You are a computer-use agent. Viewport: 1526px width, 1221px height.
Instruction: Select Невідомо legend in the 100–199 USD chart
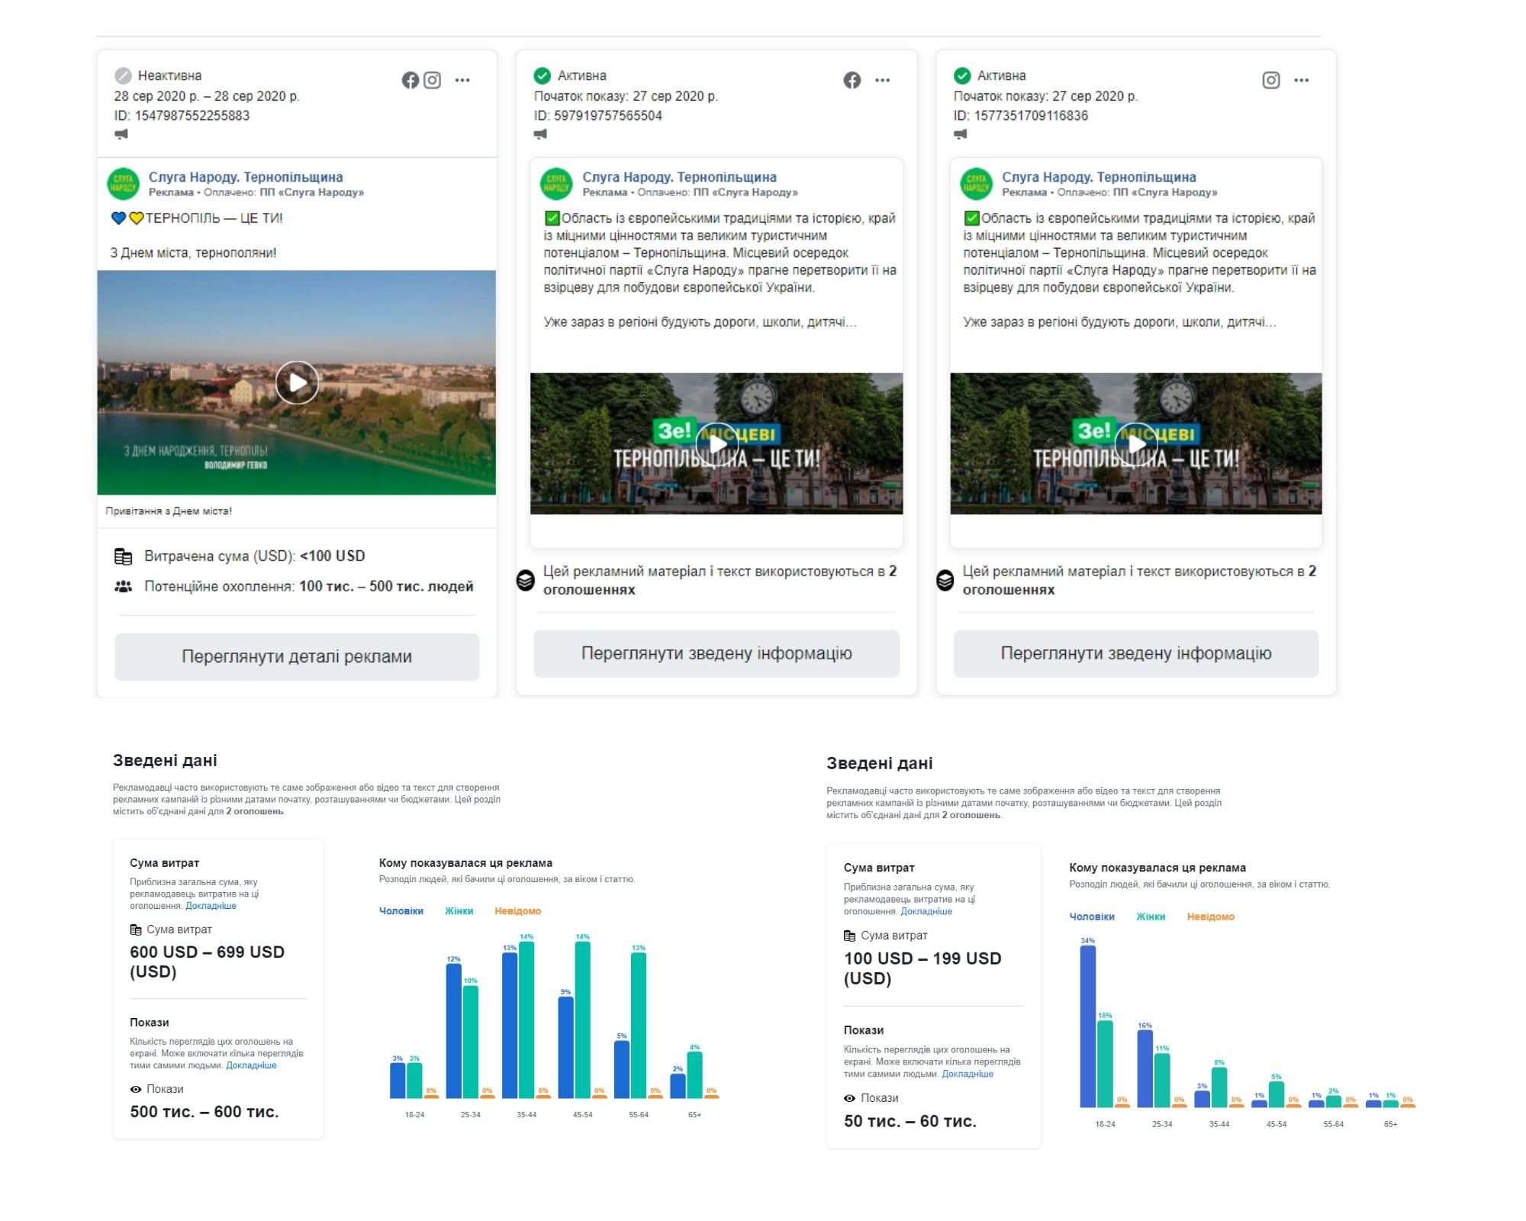[1211, 917]
